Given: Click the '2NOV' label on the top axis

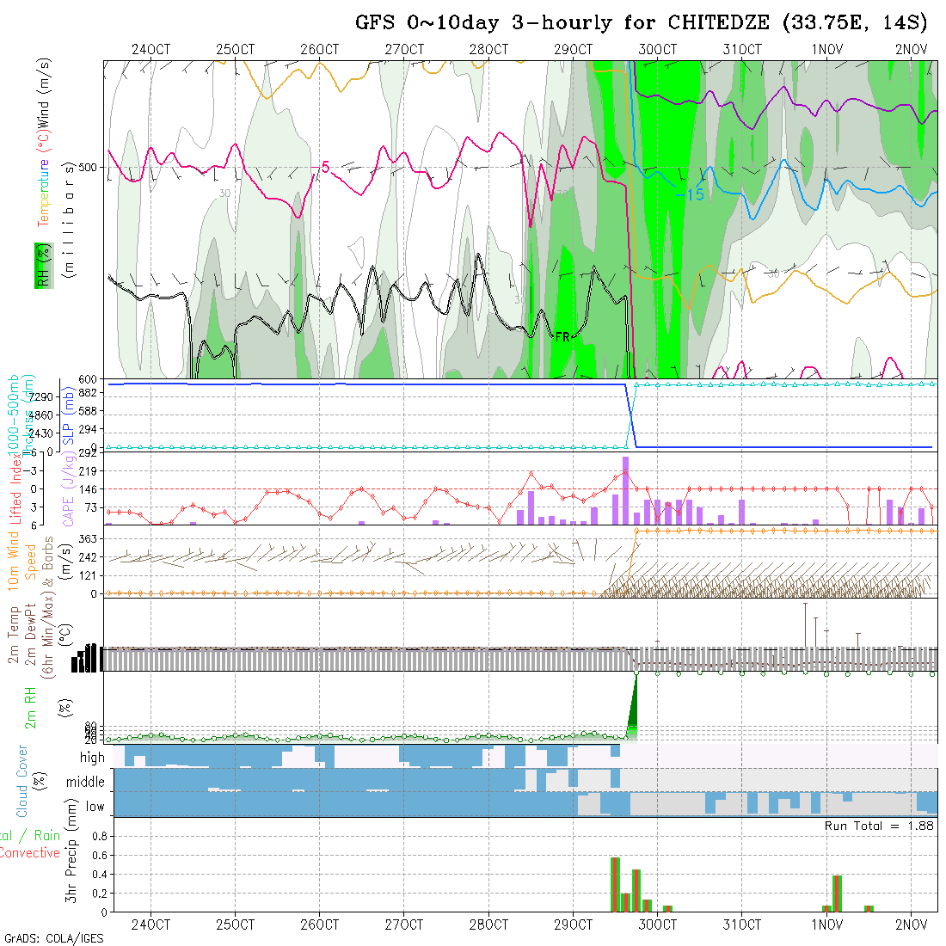Looking at the screenshot, I should click(911, 49).
